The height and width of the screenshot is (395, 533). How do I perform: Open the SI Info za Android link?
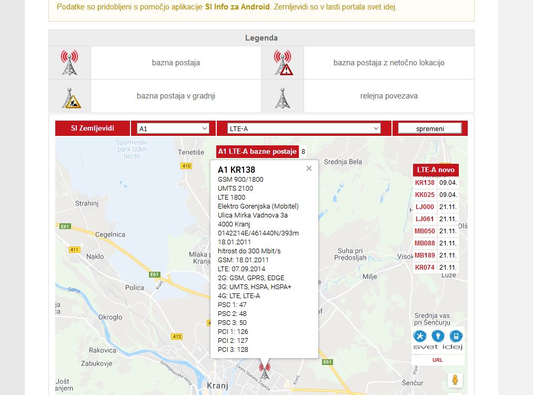(237, 7)
